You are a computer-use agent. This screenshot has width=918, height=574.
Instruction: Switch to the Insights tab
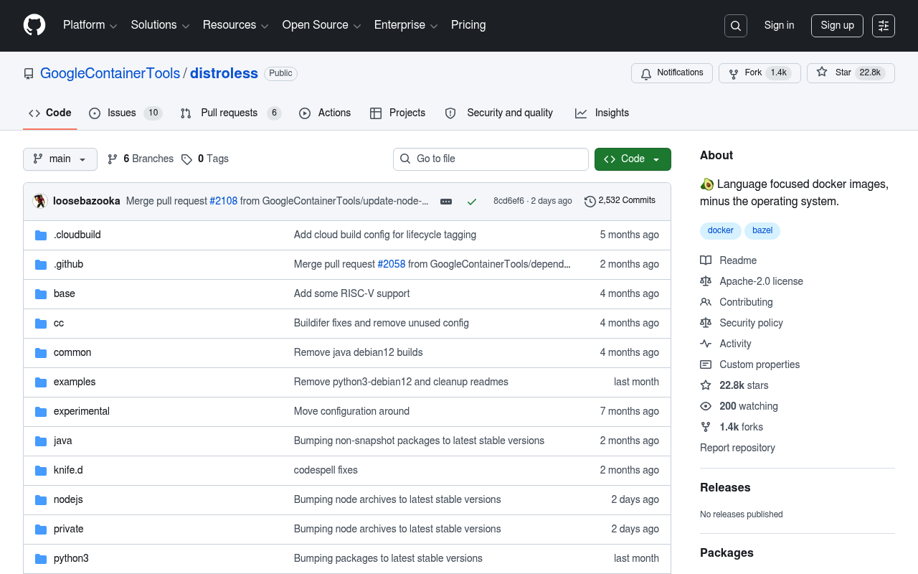click(x=602, y=113)
